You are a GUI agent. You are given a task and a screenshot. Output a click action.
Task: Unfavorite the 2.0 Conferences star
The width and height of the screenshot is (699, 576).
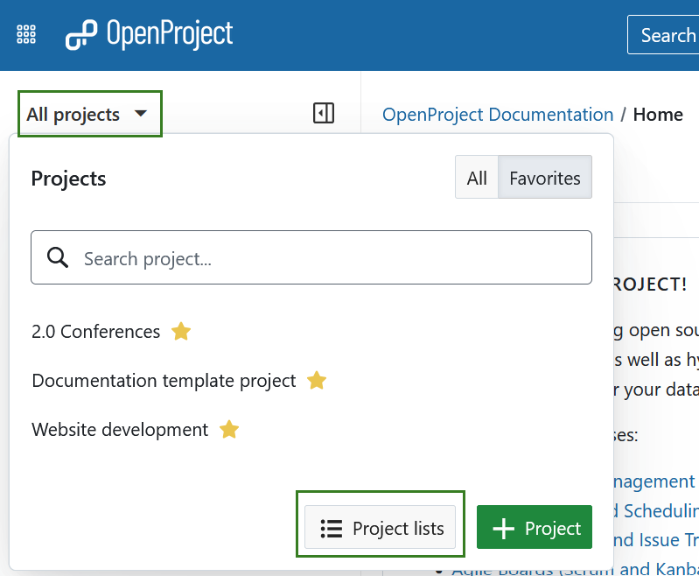pos(181,332)
